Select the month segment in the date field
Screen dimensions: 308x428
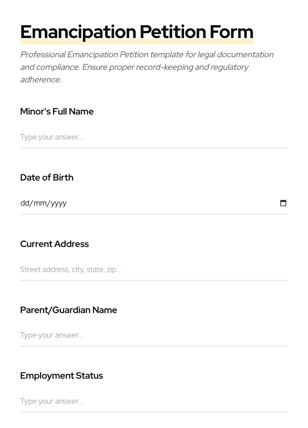coord(40,203)
